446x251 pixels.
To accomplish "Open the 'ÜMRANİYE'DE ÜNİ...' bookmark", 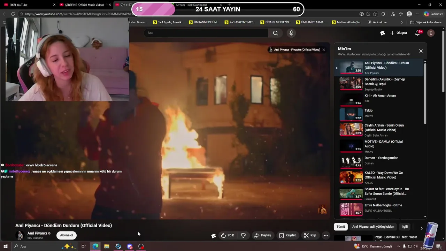I will click(204, 22).
